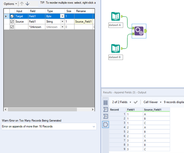Click the move row down arrow

(28, 4)
